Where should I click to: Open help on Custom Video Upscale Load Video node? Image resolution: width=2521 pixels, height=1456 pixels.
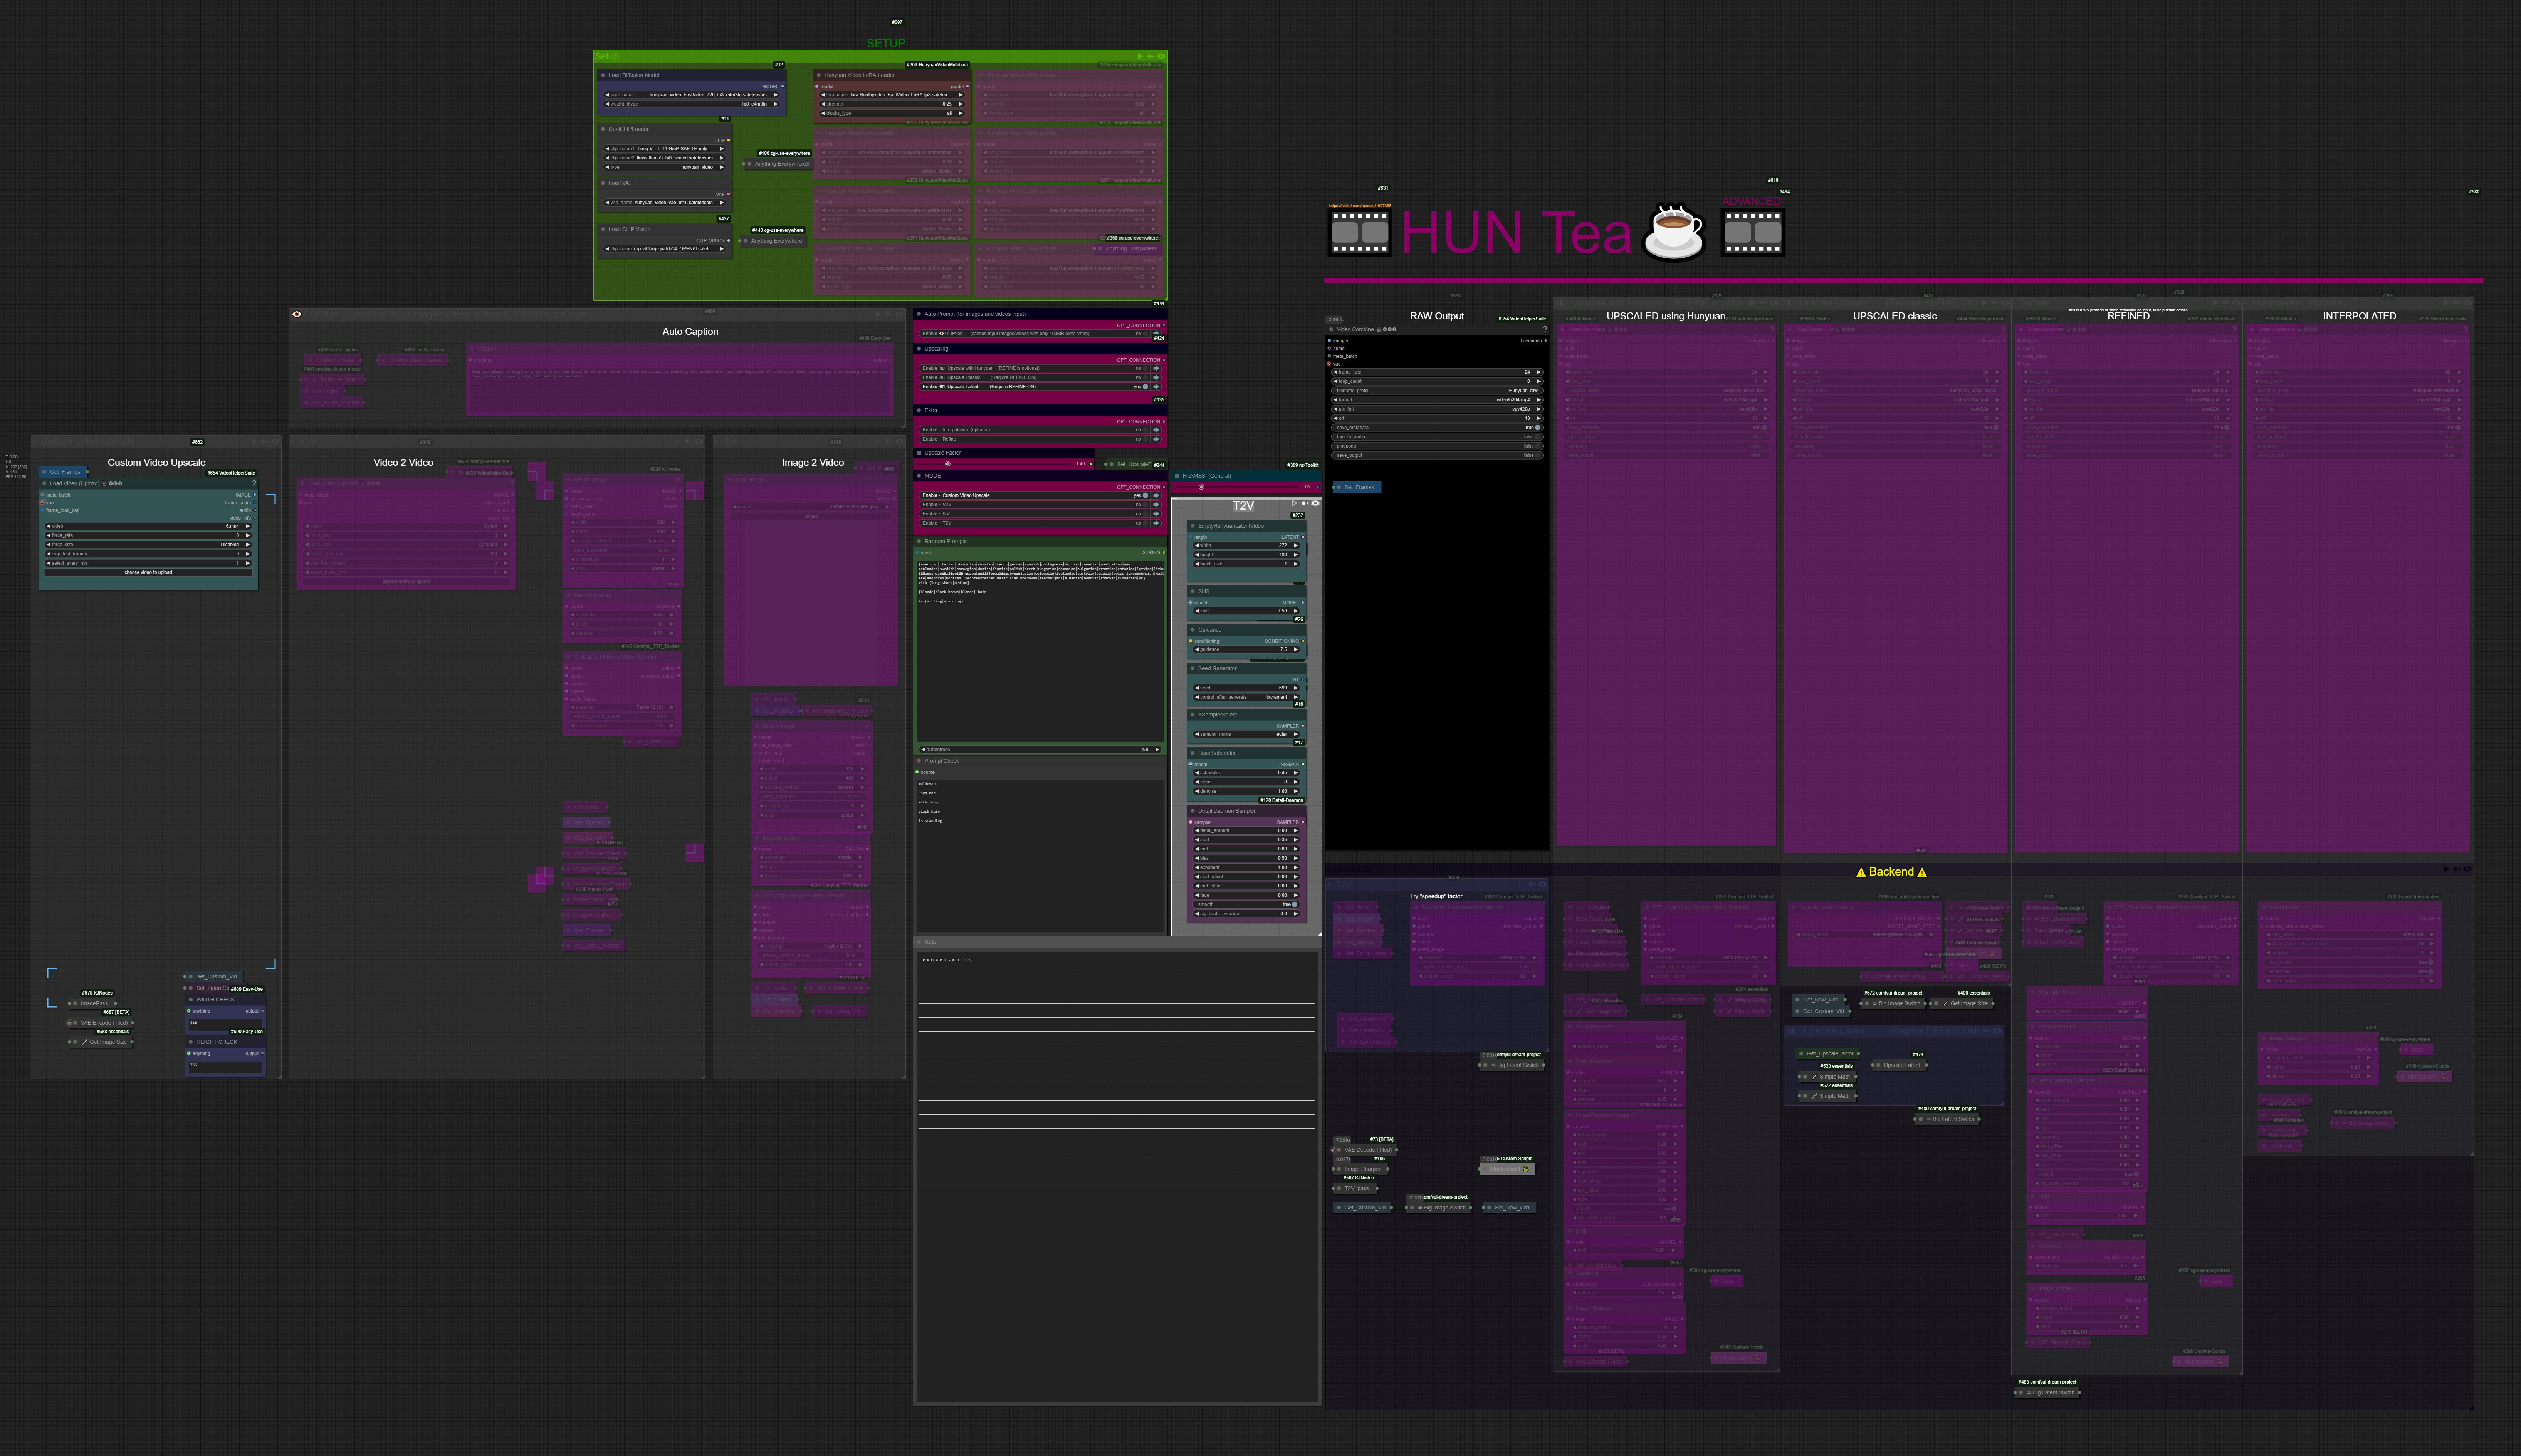coord(254,483)
